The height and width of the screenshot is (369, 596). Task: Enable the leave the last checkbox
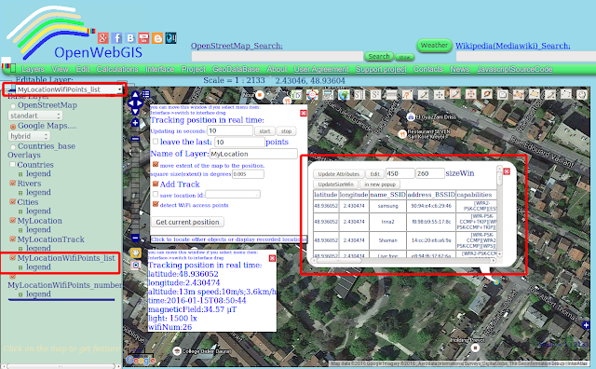(x=156, y=142)
